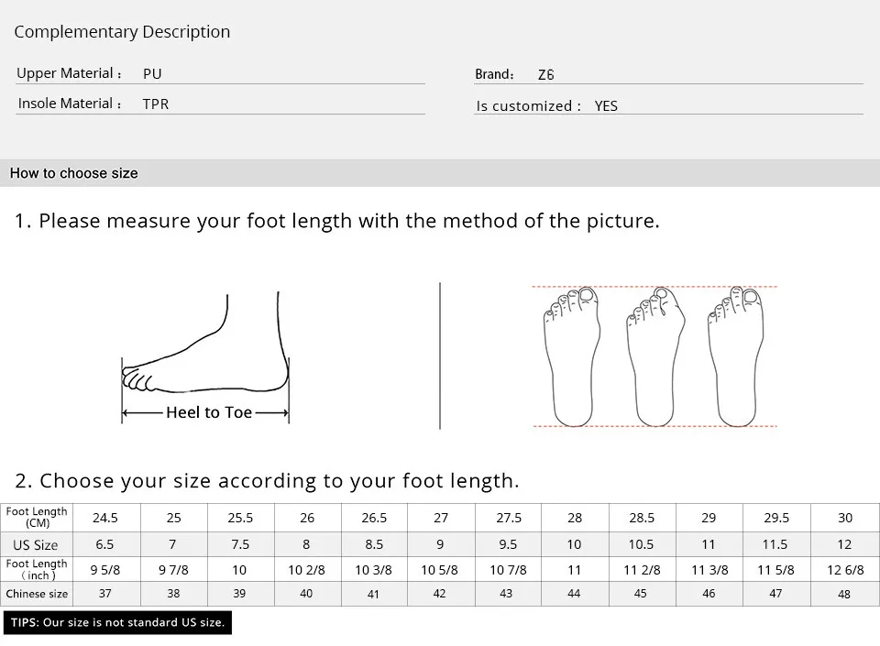Choose Chinese size 42 cell
This screenshot has width=880, height=646.
point(440,594)
